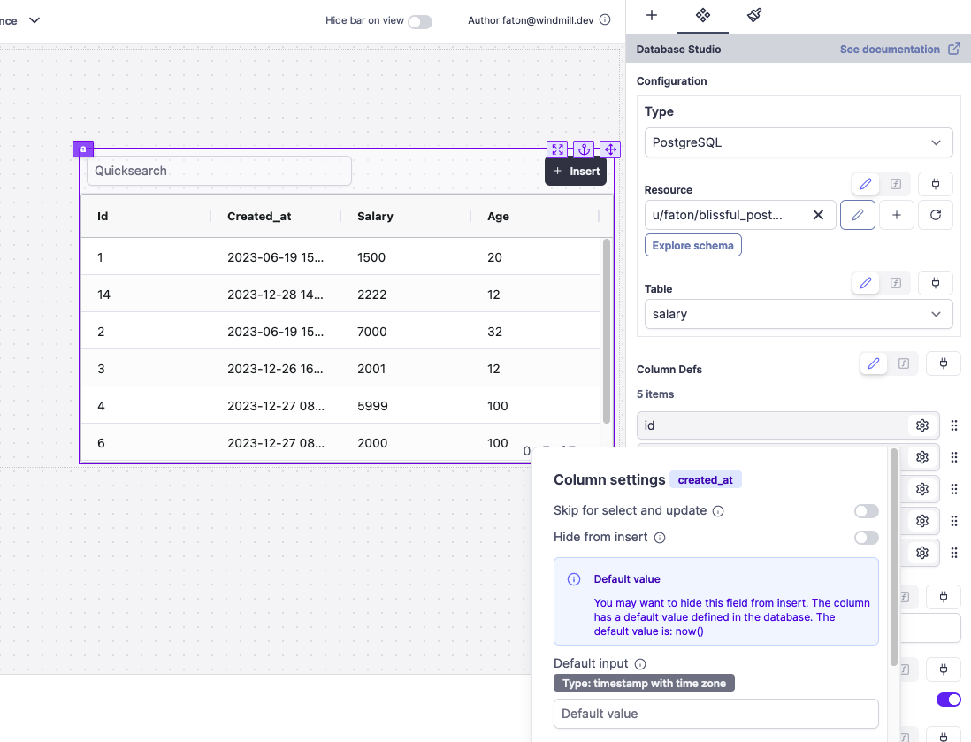
Task: Click the expand icon on table component
Action: click(557, 149)
